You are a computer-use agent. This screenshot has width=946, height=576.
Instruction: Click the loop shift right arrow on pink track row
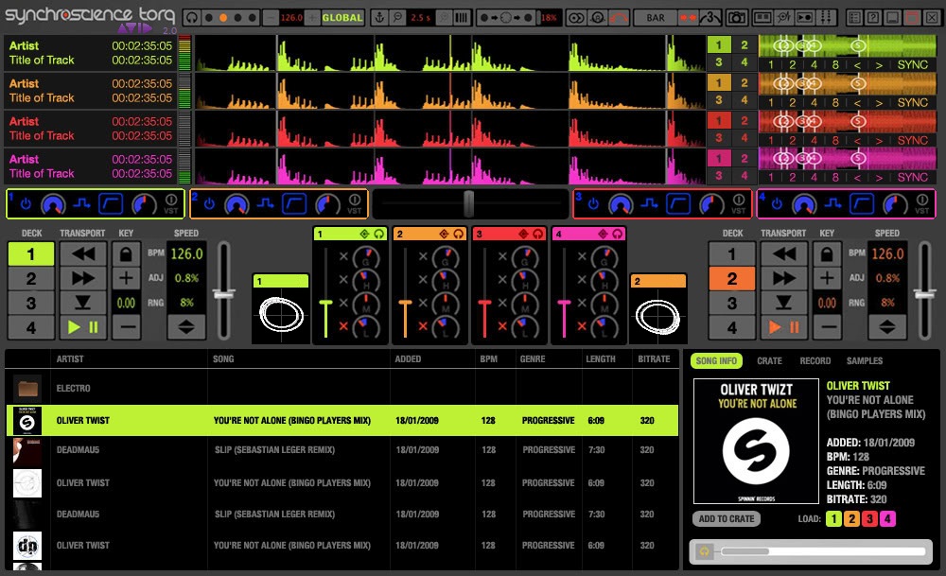(x=879, y=177)
